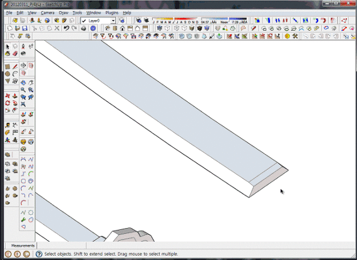This screenshot has width=357, height=260.
Task: Activate the Line pencil tool
Action: (x=15, y=66)
